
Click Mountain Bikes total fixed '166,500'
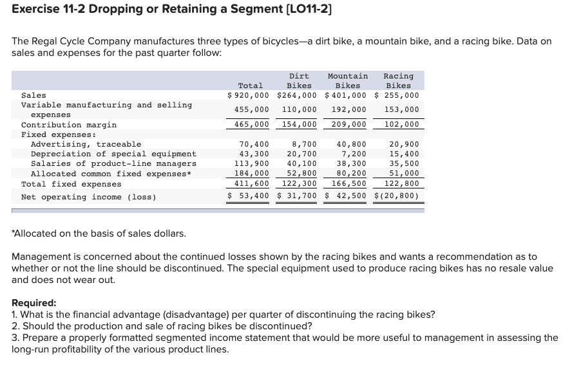(348, 183)
